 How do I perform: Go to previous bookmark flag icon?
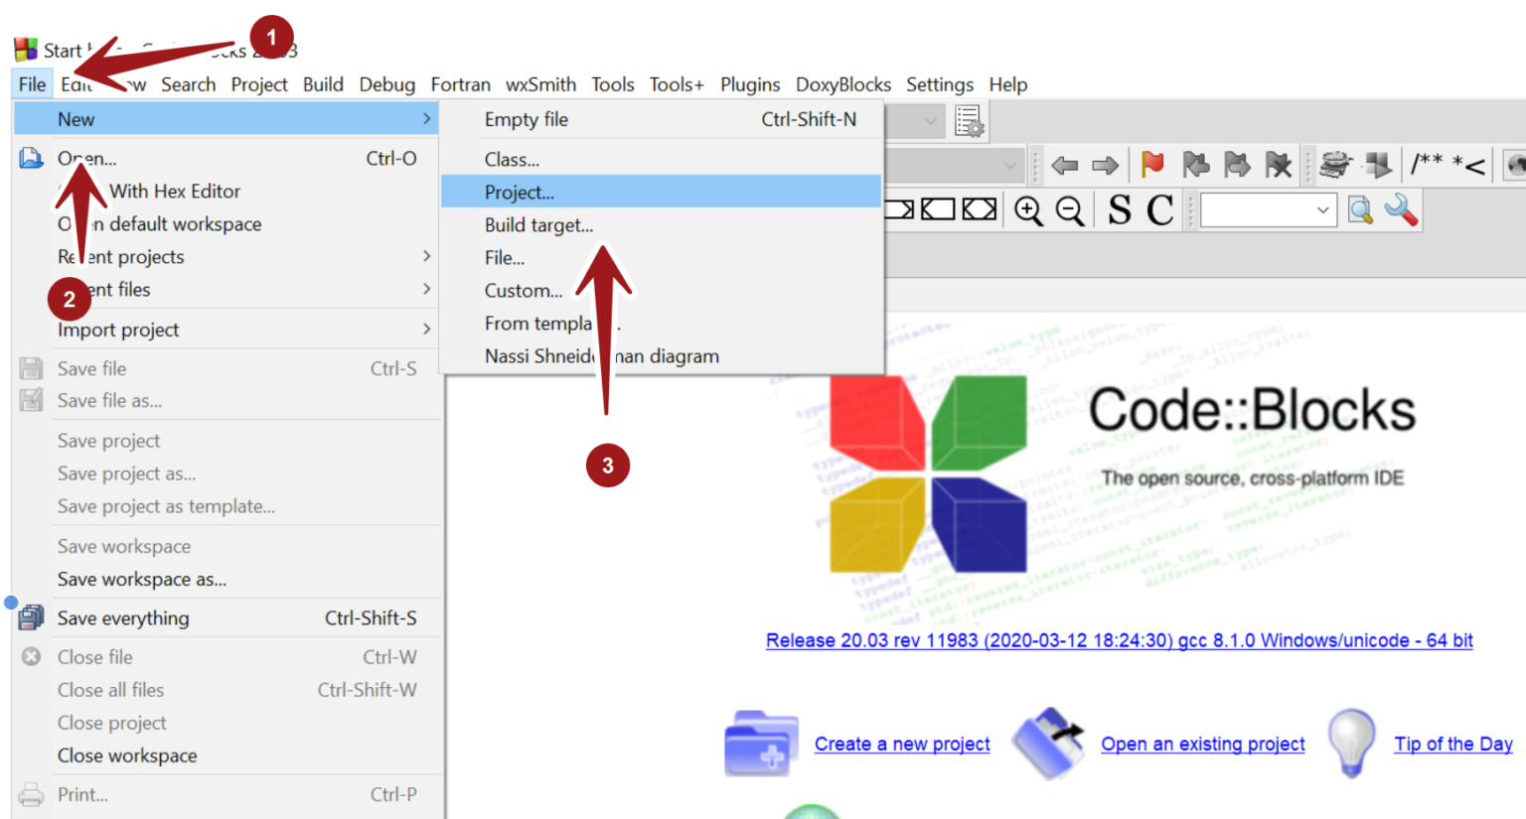click(x=1195, y=165)
